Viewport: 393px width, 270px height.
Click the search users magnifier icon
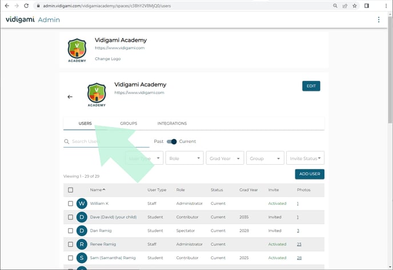66,141
